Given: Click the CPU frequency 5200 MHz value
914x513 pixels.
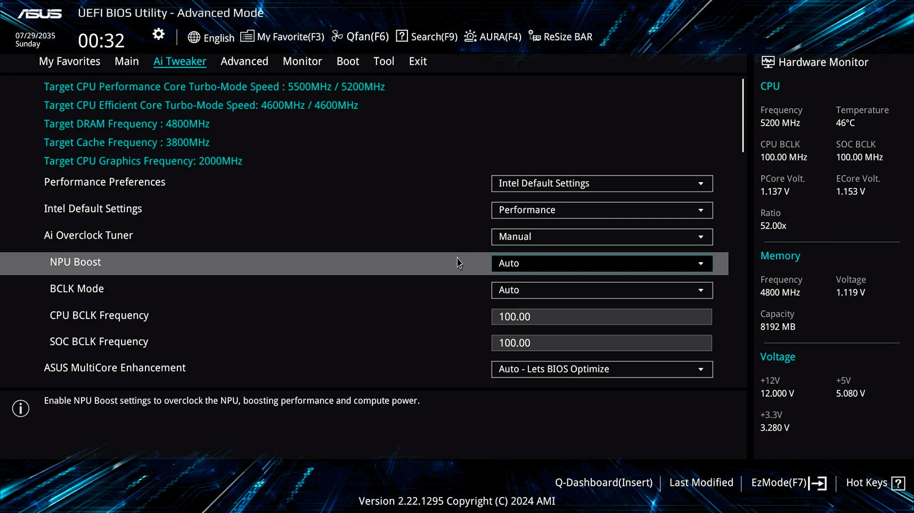Looking at the screenshot, I should [780, 123].
